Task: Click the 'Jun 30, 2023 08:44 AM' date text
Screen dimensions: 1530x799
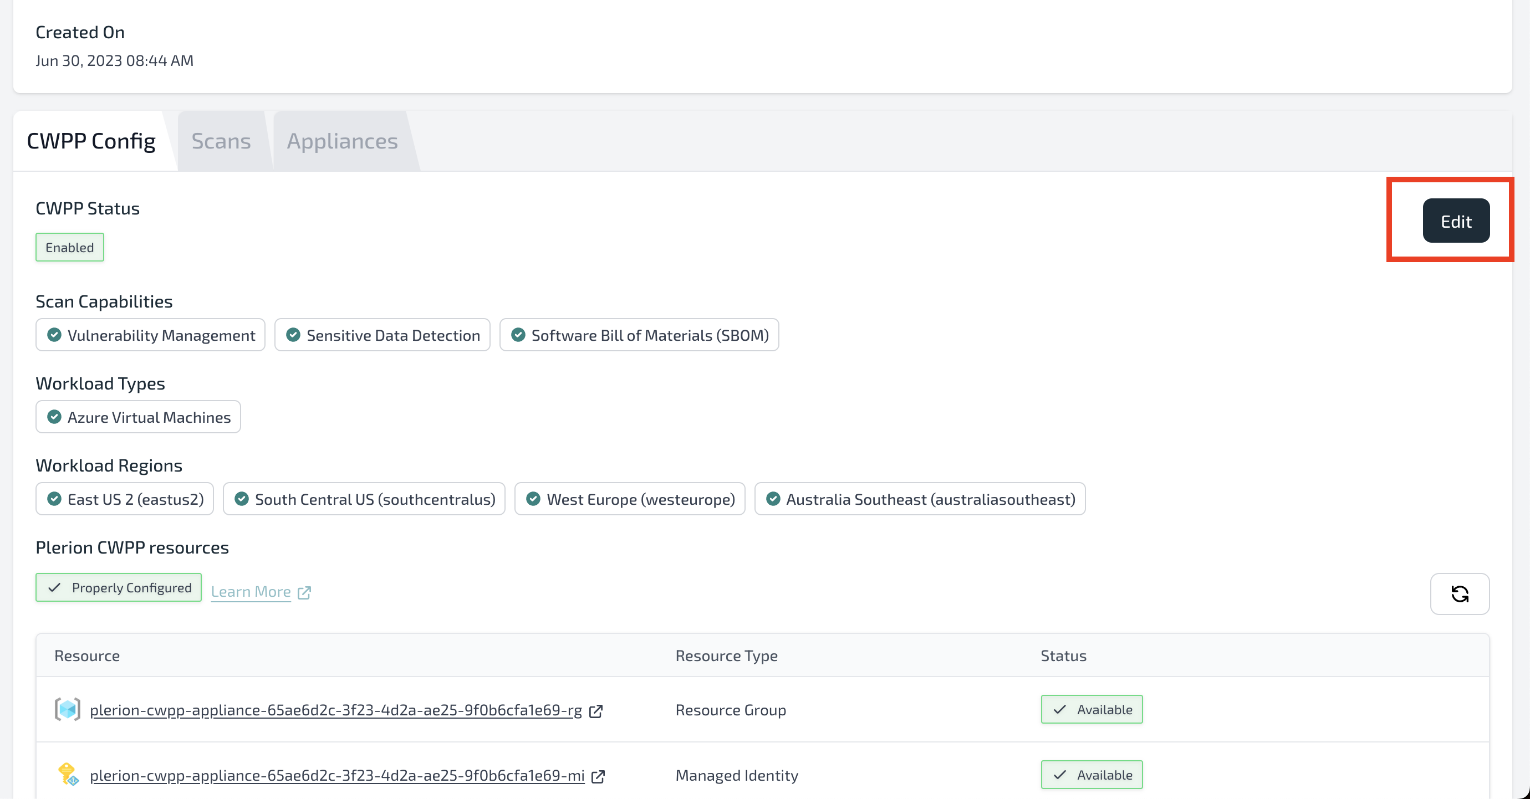Action: click(115, 60)
